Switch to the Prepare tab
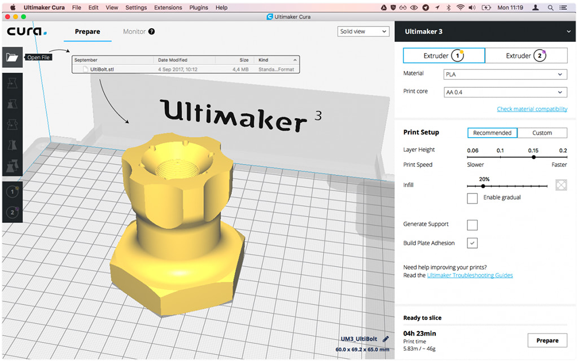The height and width of the screenshot is (362, 578). 87,32
